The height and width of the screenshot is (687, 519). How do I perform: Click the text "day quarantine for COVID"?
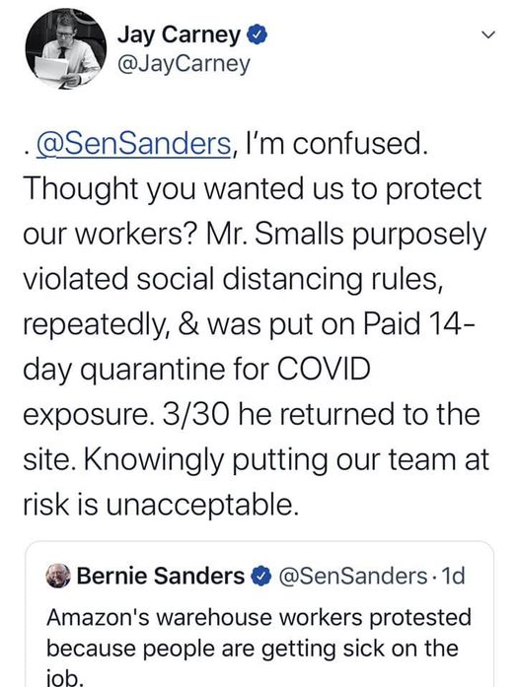click(x=196, y=370)
